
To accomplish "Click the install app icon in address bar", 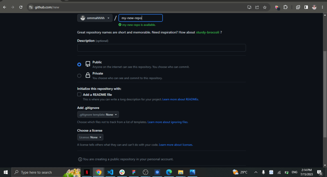I will pyautogui.click(x=249, y=7).
